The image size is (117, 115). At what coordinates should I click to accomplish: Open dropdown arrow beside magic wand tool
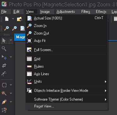[11, 93]
